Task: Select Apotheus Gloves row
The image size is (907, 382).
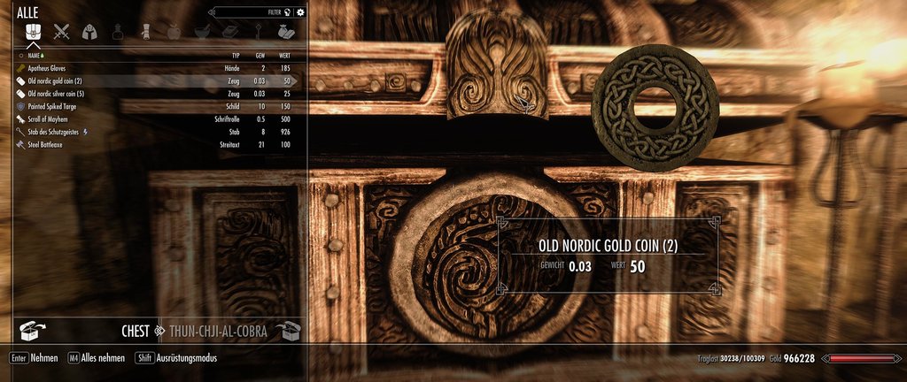Action: [x=156, y=68]
